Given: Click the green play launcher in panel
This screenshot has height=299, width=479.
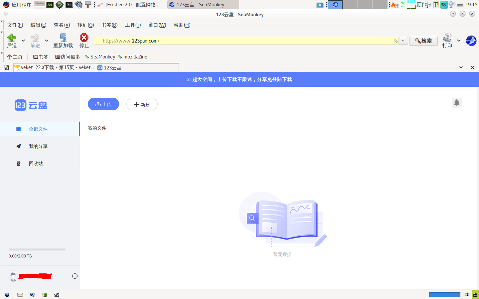Looking at the screenshot, I should [x=60, y=5].
